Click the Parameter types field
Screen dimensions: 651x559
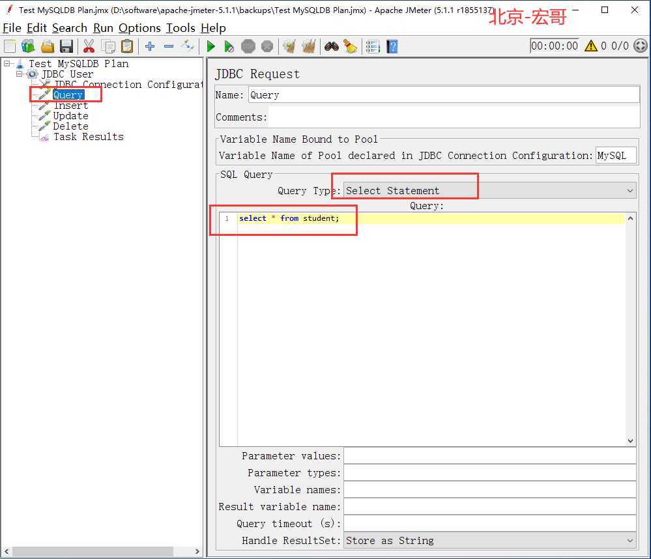point(490,473)
